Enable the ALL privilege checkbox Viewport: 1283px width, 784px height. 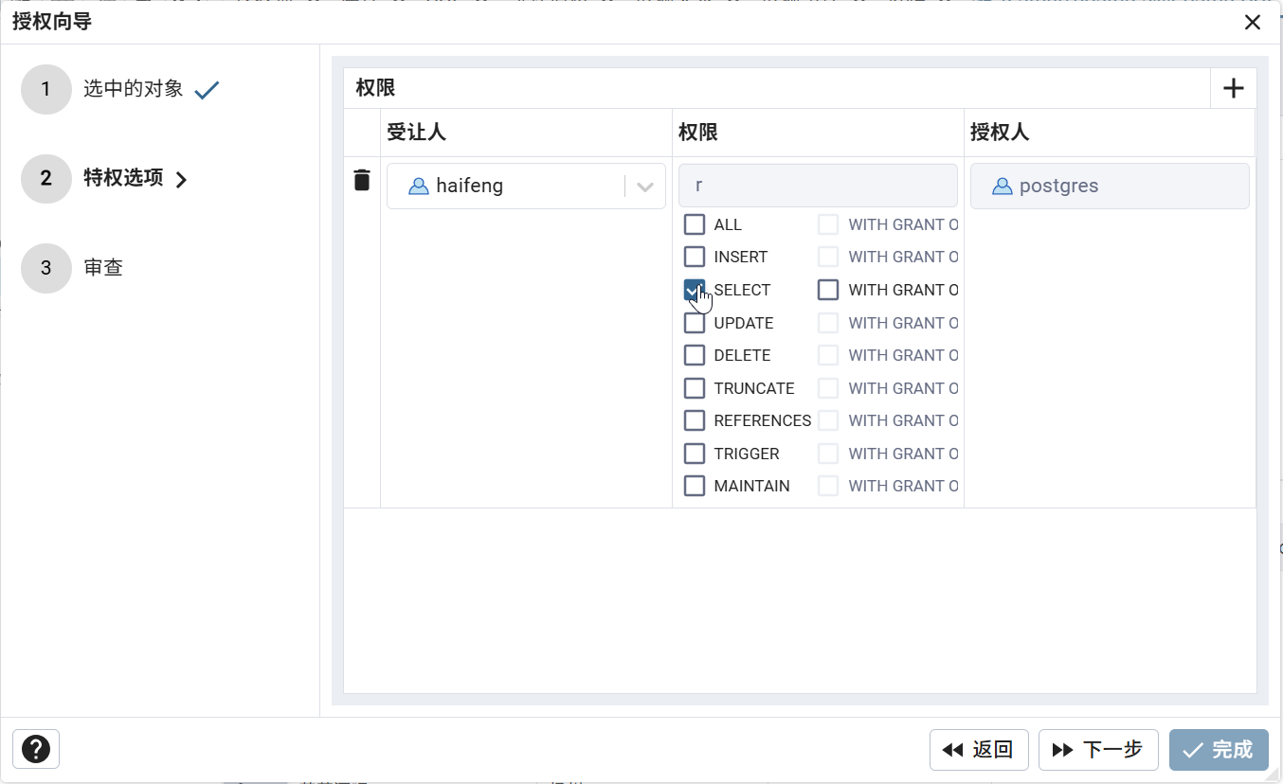(695, 224)
